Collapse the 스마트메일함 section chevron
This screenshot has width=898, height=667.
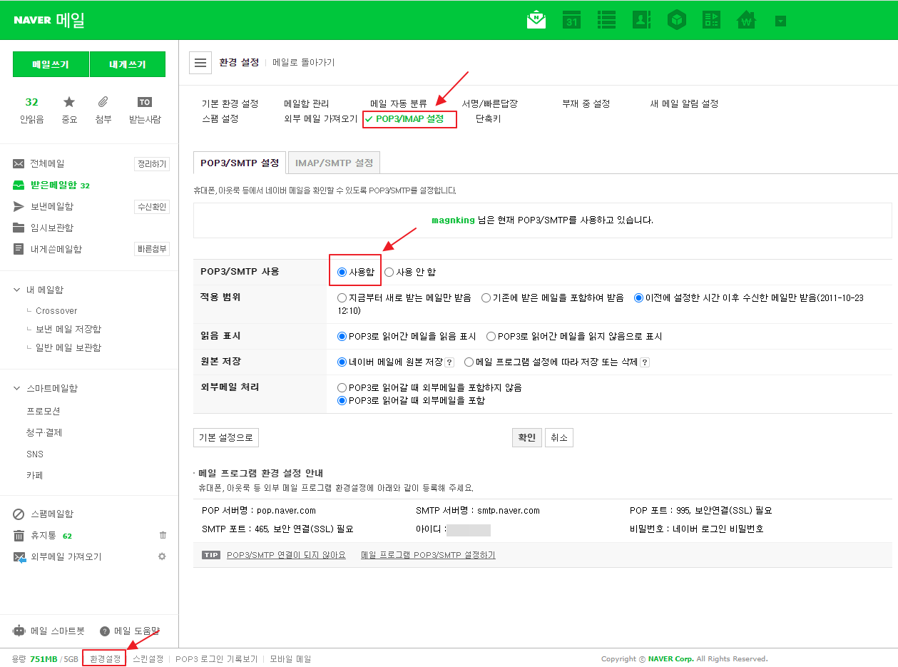[17, 389]
